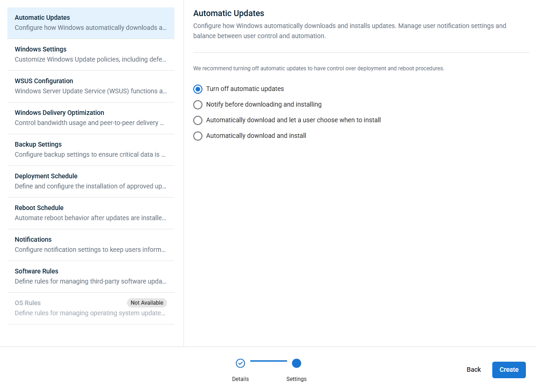The width and height of the screenshot is (536, 392).
Task: Select 'Notify before downloading and installing' option
Action: point(198,105)
